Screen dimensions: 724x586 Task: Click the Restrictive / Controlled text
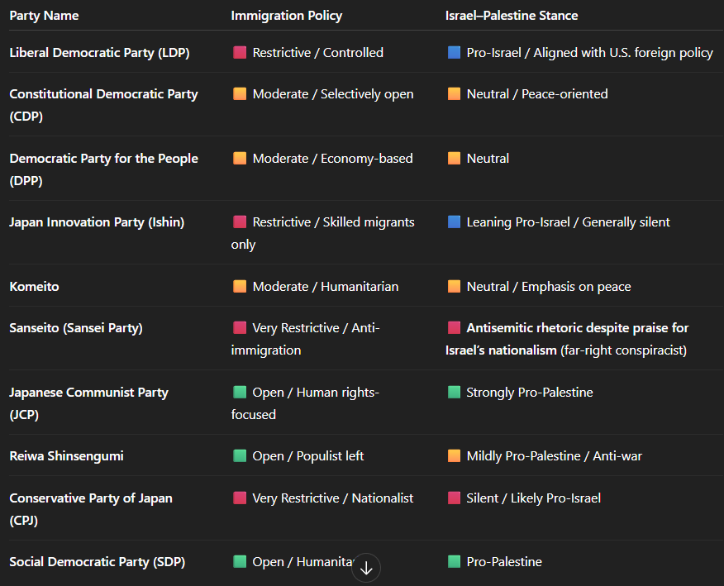pyautogui.click(x=317, y=53)
